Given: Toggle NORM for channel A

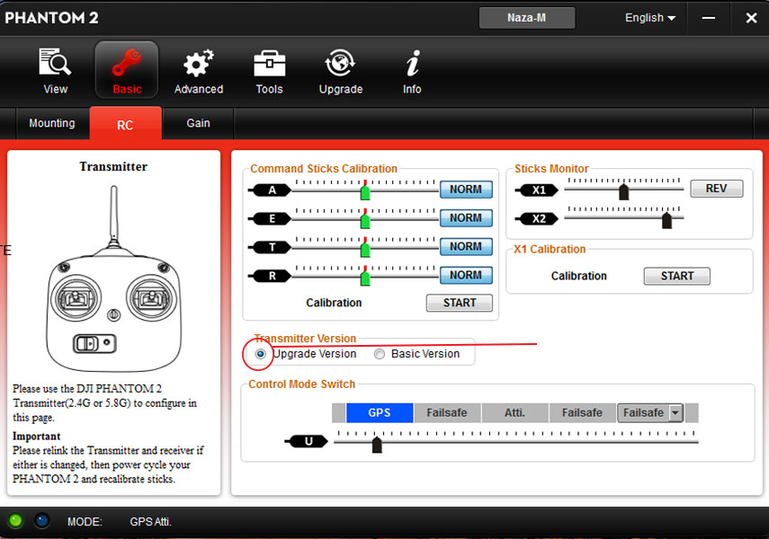Looking at the screenshot, I should click(x=466, y=190).
